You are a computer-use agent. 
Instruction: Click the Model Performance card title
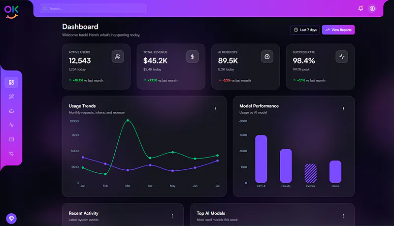(259, 106)
